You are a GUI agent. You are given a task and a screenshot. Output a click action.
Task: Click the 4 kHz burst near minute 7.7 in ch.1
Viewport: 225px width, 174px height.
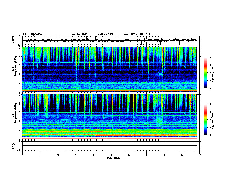(x=160, y=74)
